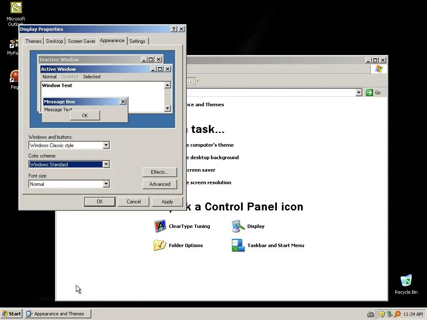
Task: Maximize the Control Panel window
Action: tap(375, 60)
